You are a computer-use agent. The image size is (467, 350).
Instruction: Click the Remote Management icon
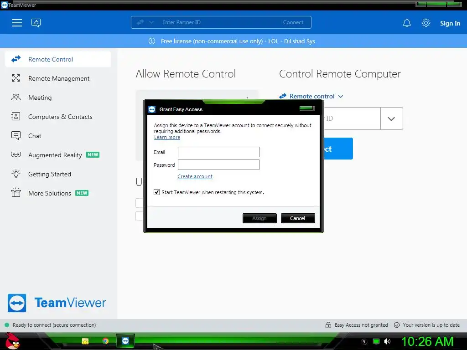click(16, 78)
